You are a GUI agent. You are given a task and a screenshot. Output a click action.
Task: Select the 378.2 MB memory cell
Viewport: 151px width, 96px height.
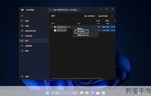coord(106,30)
